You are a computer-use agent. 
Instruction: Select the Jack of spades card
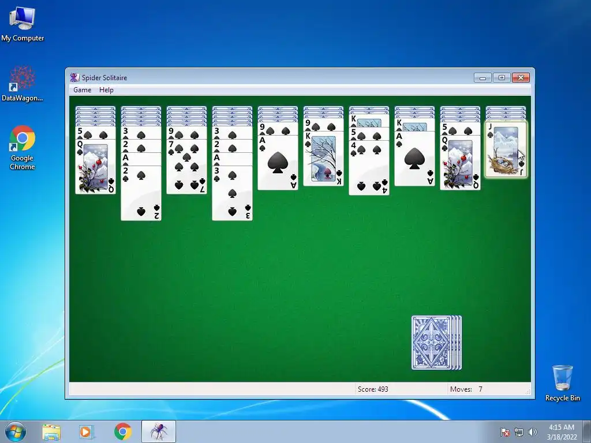click(506, 149)
